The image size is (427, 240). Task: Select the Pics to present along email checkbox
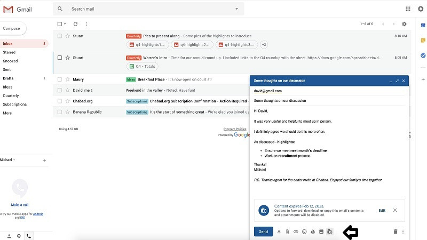pos(60,36)
